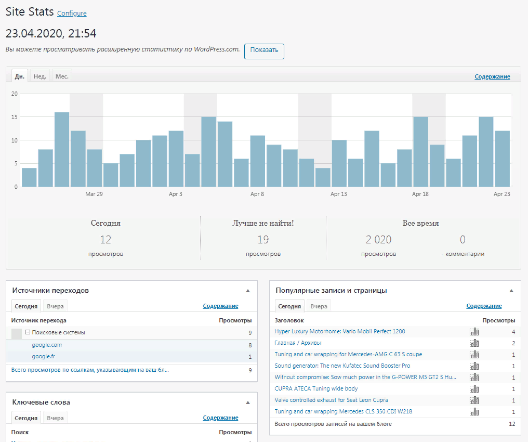The height and width of the screenshot is (442, 528).
Task: Click stats chart icon for Hyper Luxury Motorhome post
Action: (x=474, y=332)
